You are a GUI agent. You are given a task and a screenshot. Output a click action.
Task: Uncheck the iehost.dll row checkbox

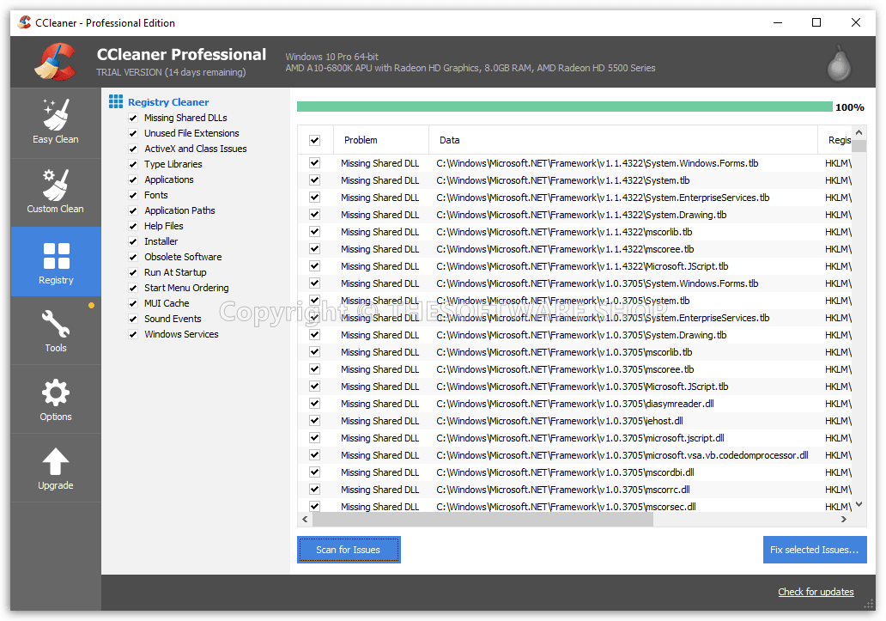point(315,420)
